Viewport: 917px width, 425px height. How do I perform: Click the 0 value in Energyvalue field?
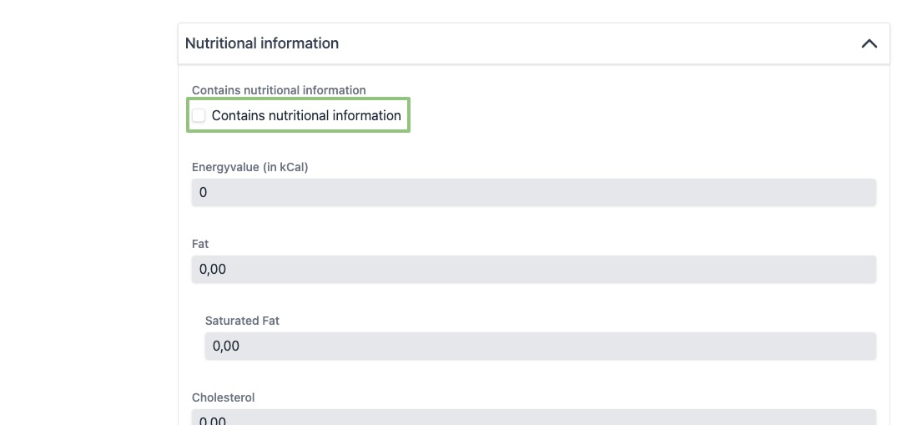point(204,192)
